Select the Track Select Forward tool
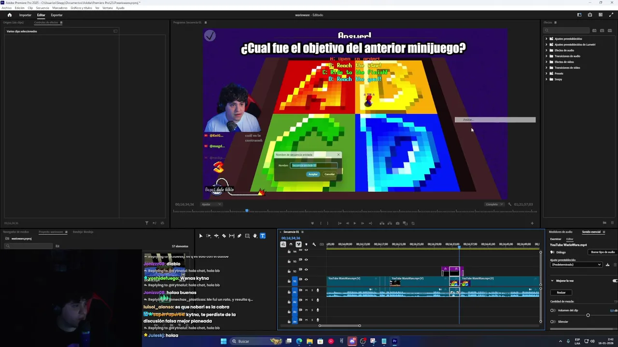The height and width of the screenshot is (347, 618). 209,236
